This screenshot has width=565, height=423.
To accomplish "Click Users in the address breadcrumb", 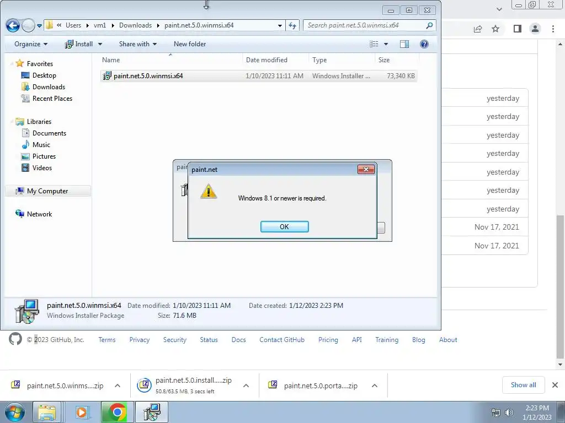I will pos(73,25).
